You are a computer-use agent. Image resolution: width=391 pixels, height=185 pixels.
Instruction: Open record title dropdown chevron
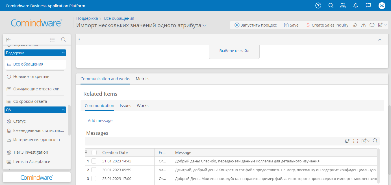click(205, 25)
